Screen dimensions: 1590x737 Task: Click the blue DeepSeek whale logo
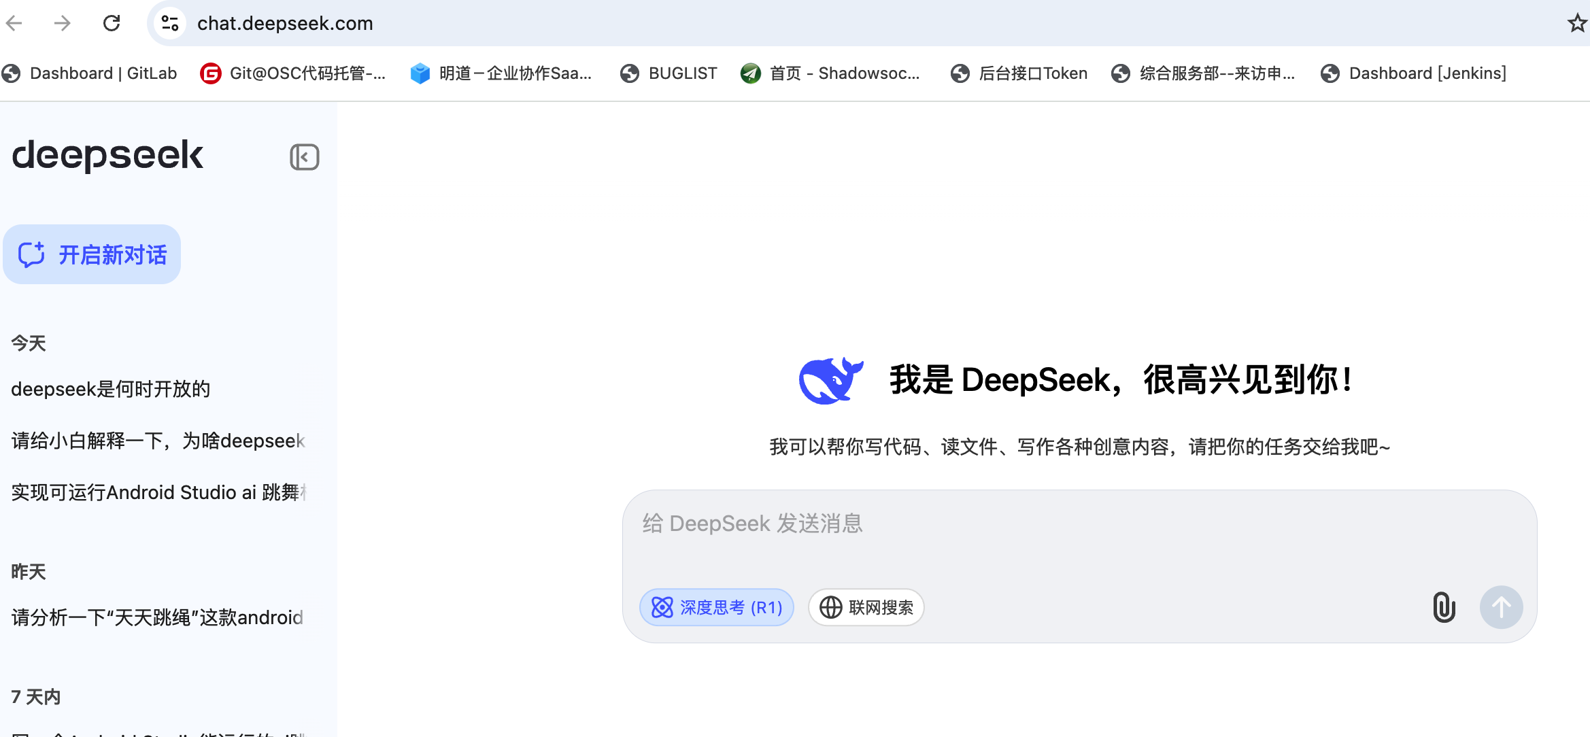click(x=830, y=380)
